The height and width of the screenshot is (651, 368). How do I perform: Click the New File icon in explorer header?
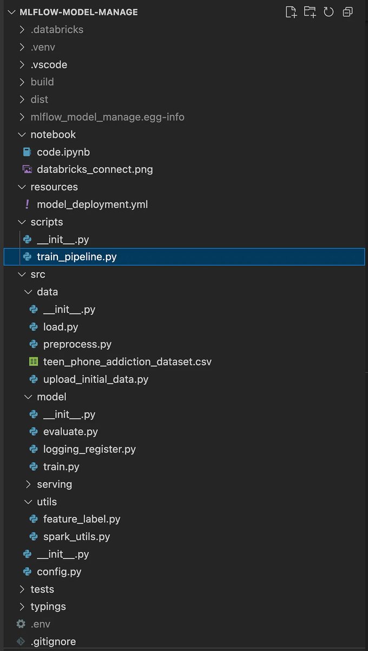tap(291, 12)
